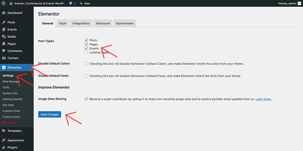Click the Posts pushpin icon
This screenshot has width=303, height=151.
point(4,22)
